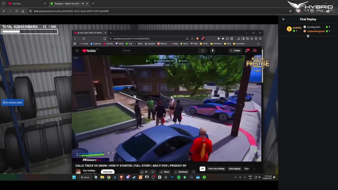Open the extensions puzzle icon
This screenshot has width=338, height=190.
(227, 39)
